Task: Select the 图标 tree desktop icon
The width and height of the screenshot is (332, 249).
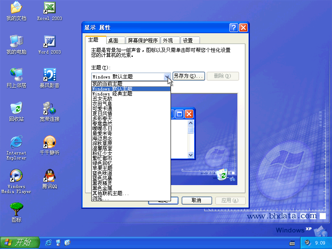Action: 16,212
